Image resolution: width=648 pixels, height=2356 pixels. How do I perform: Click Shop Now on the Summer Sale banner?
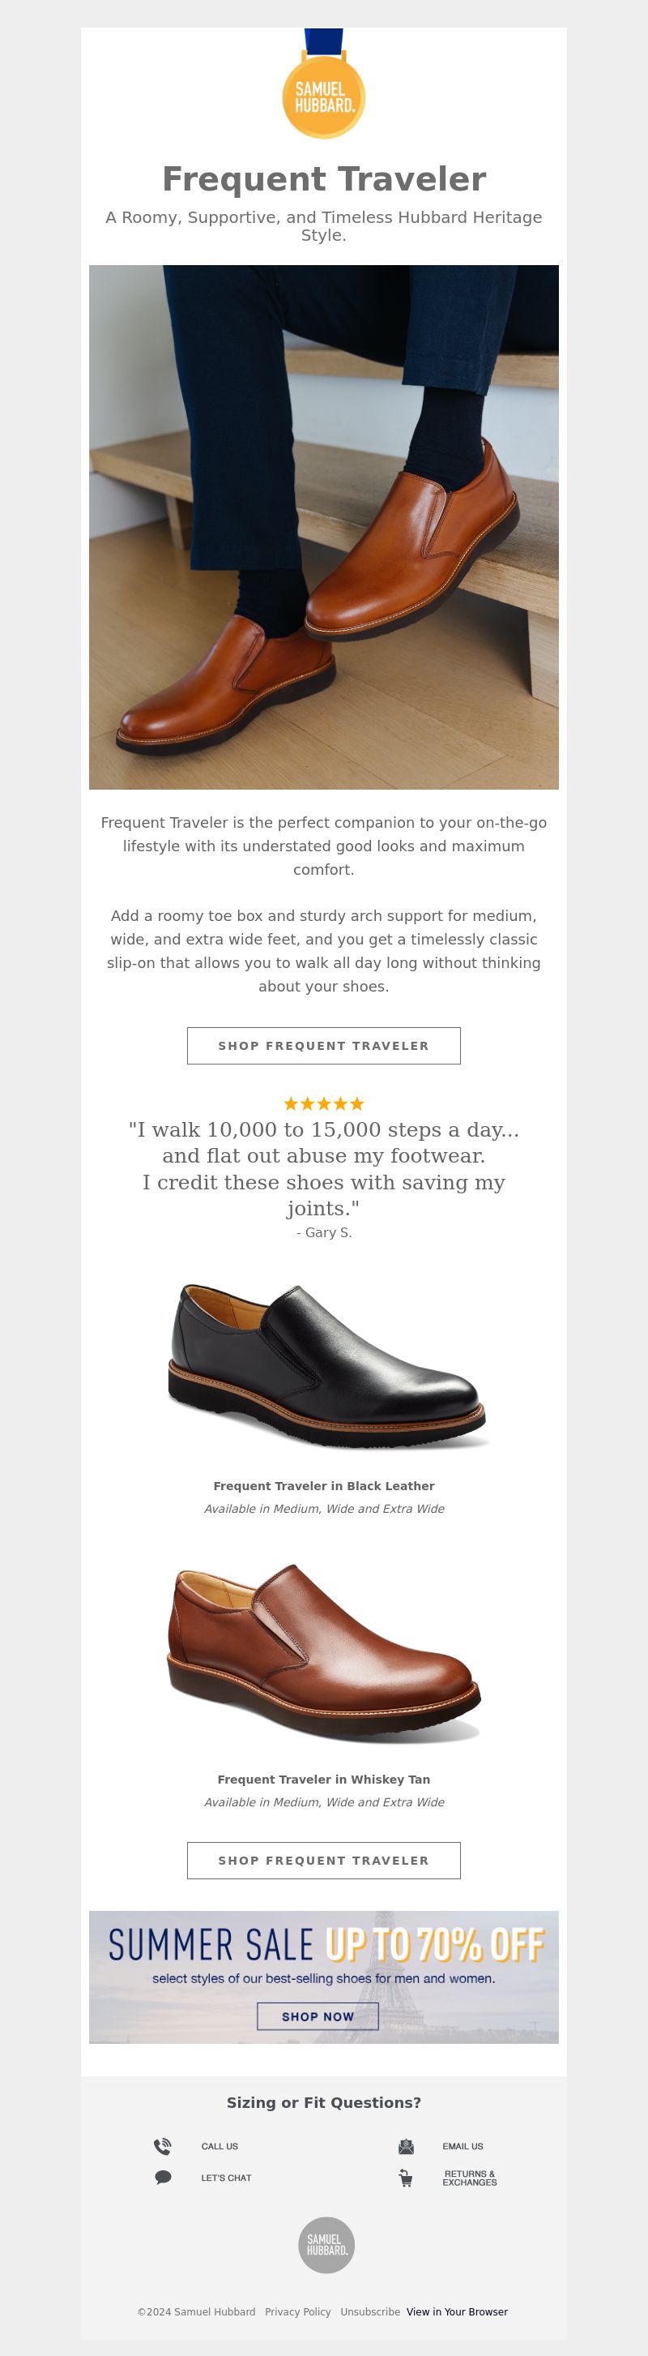pos(318,2015)
